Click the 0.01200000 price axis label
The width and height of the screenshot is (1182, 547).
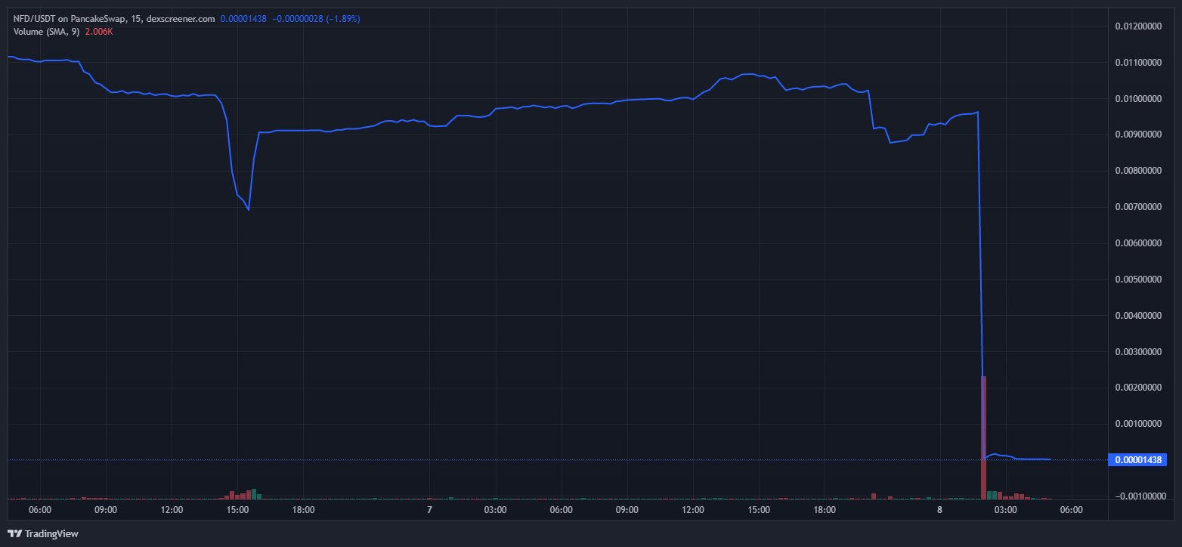tap(1138, 26)
